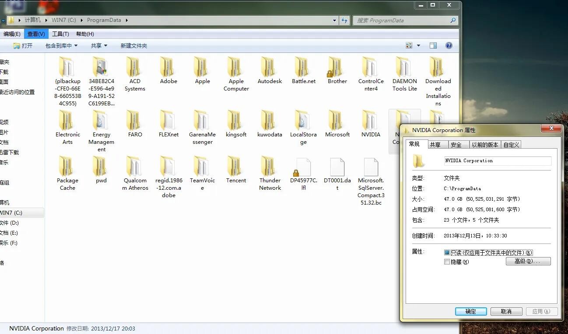This screenshot has width=568, height=334.
Task: Toggle the read-only checkbox
Action: click(447, 253)
